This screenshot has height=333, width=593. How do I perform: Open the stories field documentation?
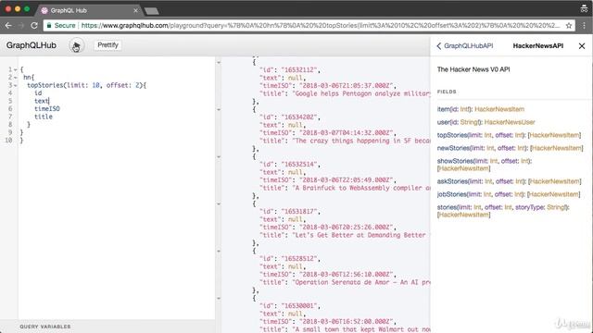(x=447, y=207)
